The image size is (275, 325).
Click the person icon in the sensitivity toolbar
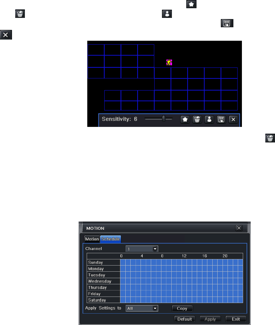point(209,120)
